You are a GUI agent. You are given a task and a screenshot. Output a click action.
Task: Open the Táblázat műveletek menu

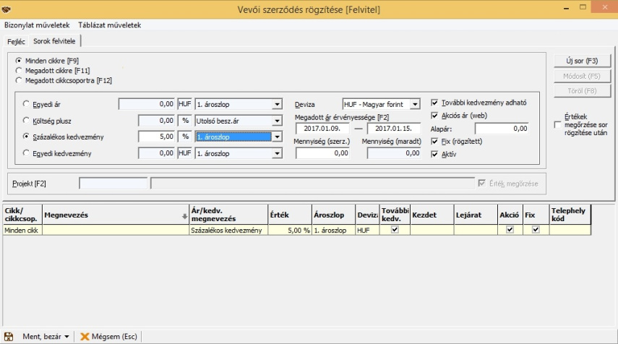click(109, 25)
